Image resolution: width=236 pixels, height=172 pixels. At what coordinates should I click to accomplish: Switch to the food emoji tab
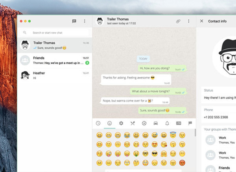[133, 123]
